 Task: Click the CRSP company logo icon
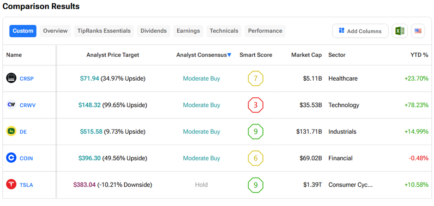(x=12, y=78)
